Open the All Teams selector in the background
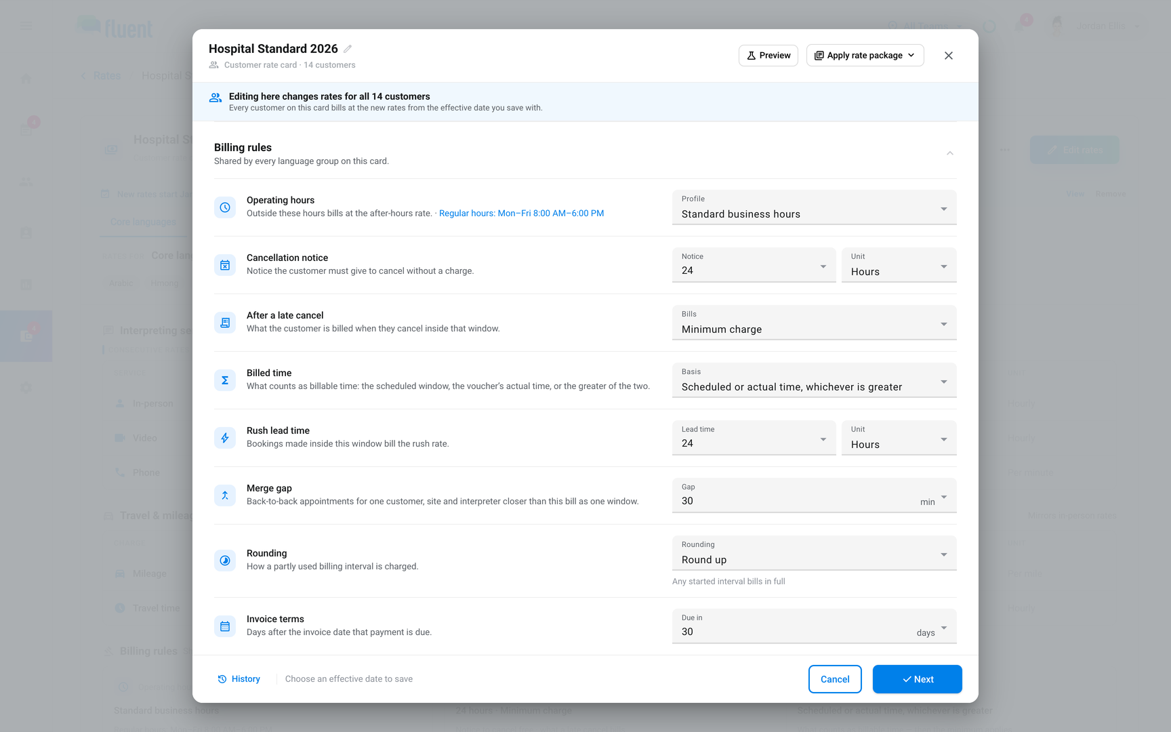 926,26
